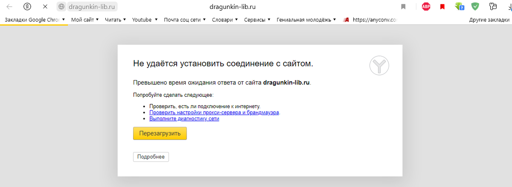Expand the Словари bookmarks folder

tap(225, 20)
